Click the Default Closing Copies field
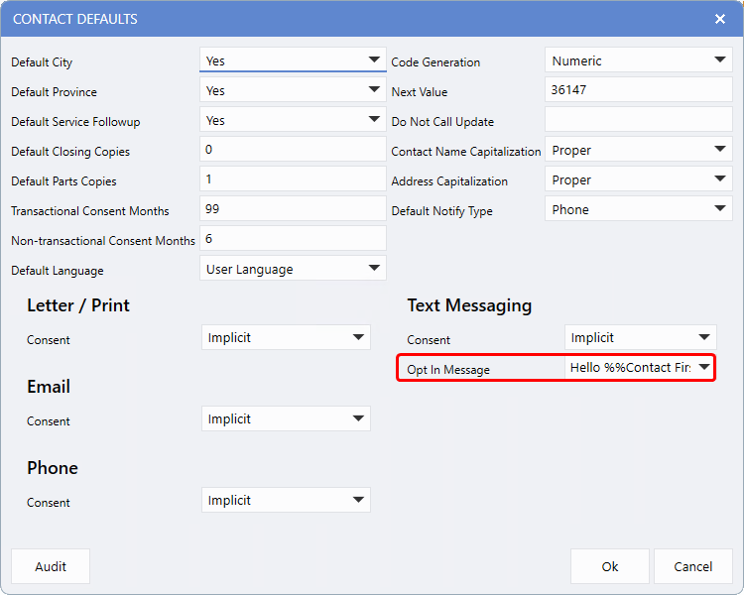The height and width of the screenshot is (595, 744). (292, 150)
